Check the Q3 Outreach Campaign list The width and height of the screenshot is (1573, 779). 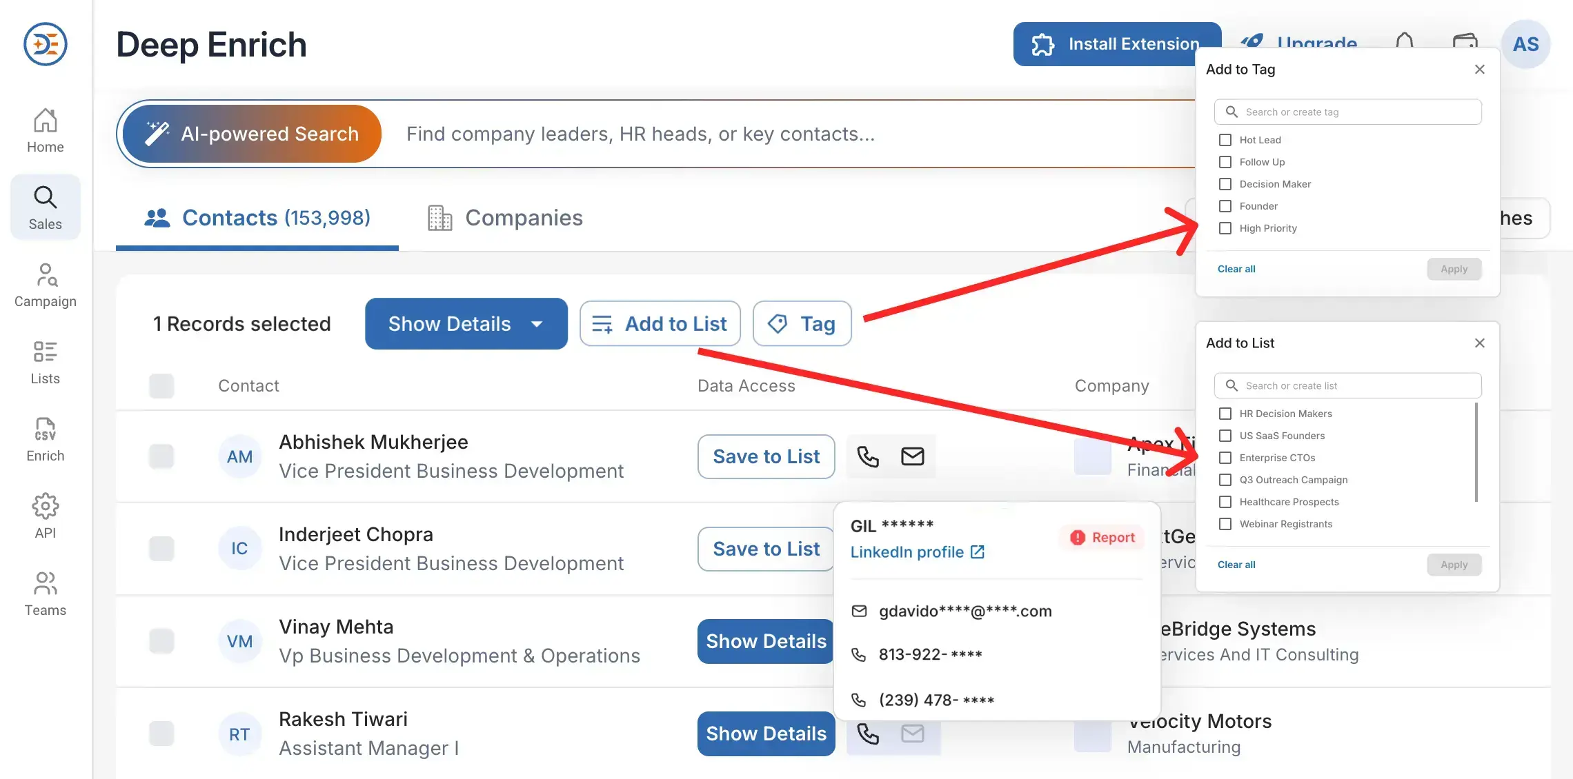point(1225,480)
